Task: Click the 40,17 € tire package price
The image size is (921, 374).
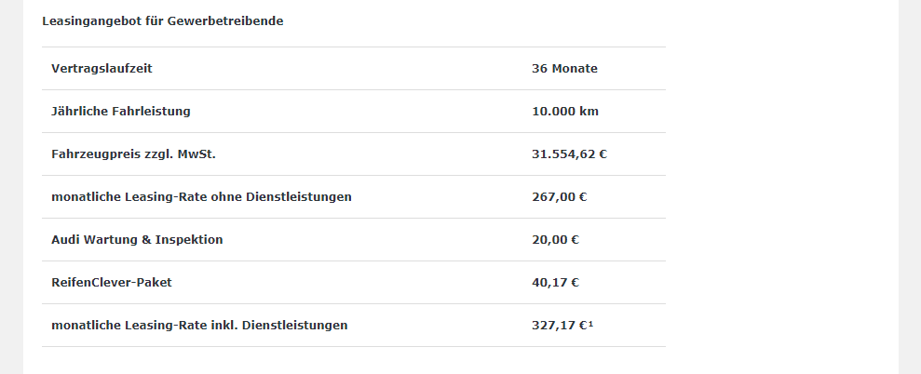Action: coord(555,283)
